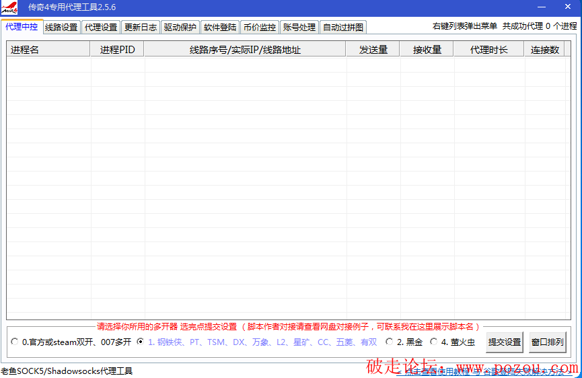Click the 连接数 column header
582x378 pixels.
tap(544, 49)
